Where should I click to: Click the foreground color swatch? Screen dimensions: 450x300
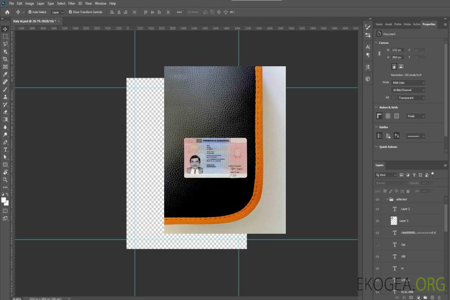click(x=4, y=200)
